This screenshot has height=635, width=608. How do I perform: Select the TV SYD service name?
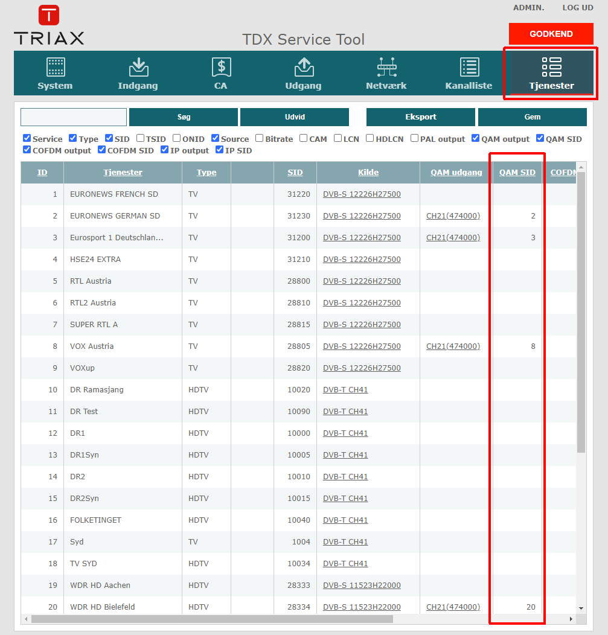(x=83, y=564)
